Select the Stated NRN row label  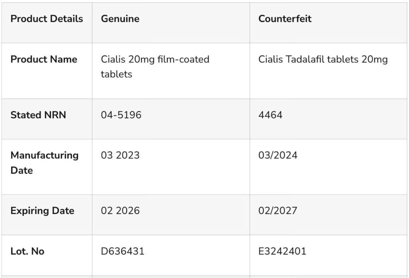click(38, 115)
